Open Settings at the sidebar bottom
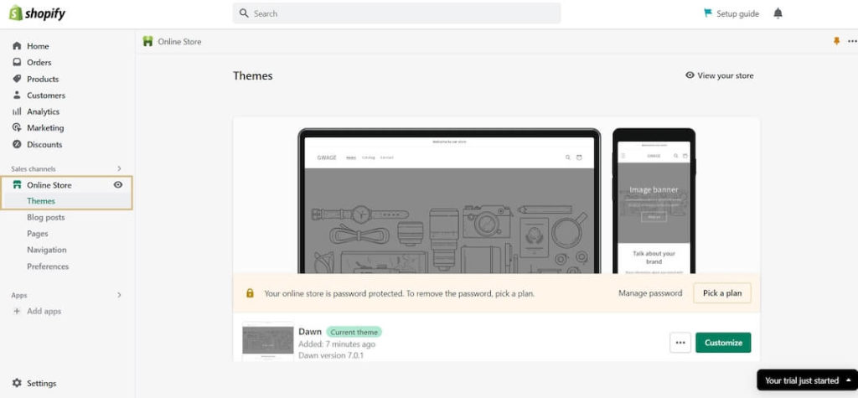 (42, 383)
